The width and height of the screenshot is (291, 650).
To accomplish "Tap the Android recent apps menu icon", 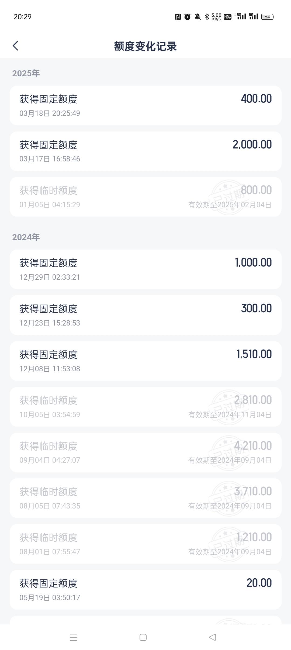I will click(x=73, y=637).
